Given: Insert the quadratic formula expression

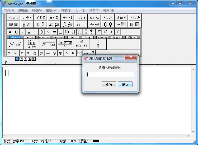Looking at the screenshot, I should pos(65,44).
